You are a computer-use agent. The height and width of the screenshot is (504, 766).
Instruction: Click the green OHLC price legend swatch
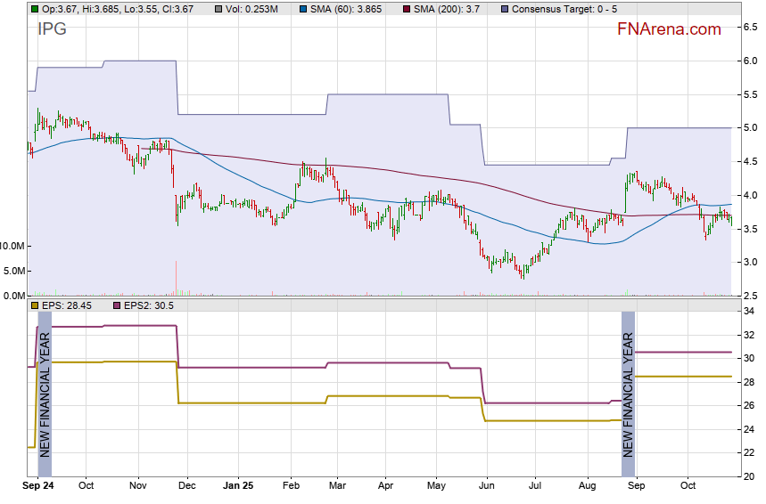[x=35, y=8]
